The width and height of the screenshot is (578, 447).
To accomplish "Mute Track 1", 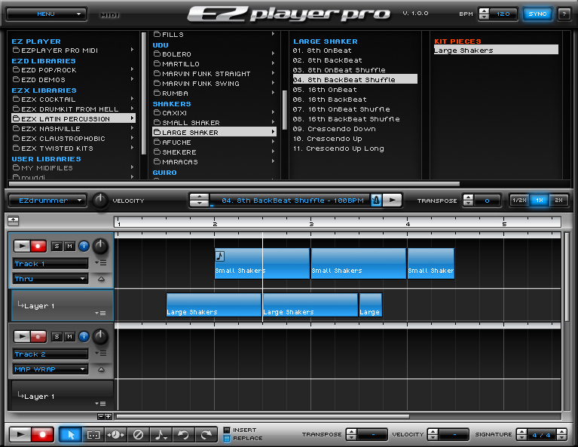I will point(69,246).
